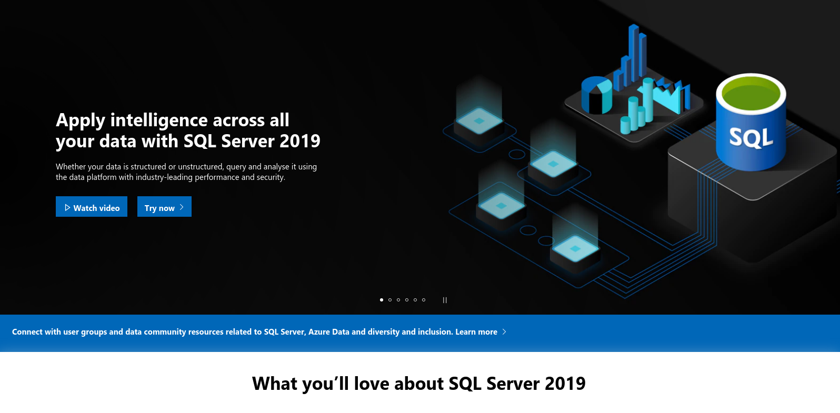This screenshot has width=840, height=413.
Task: Select the sixth carousel slide dot
Action: coord(424,300)
